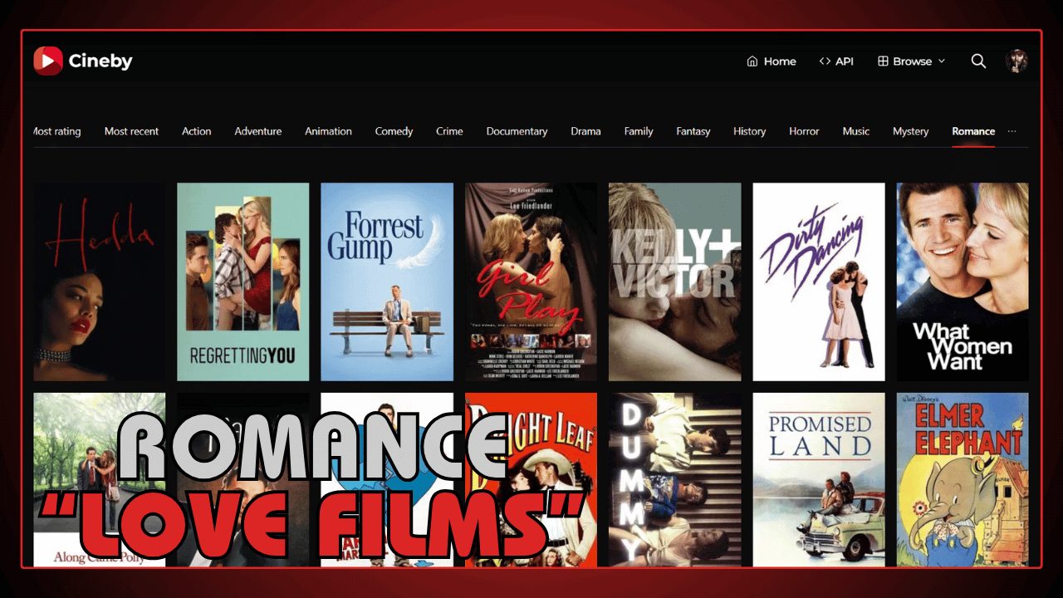Image resolution: width=1063 pixels, height=598 pixels.
Task: Open the API page link
Action: click(x=845, y=61)
